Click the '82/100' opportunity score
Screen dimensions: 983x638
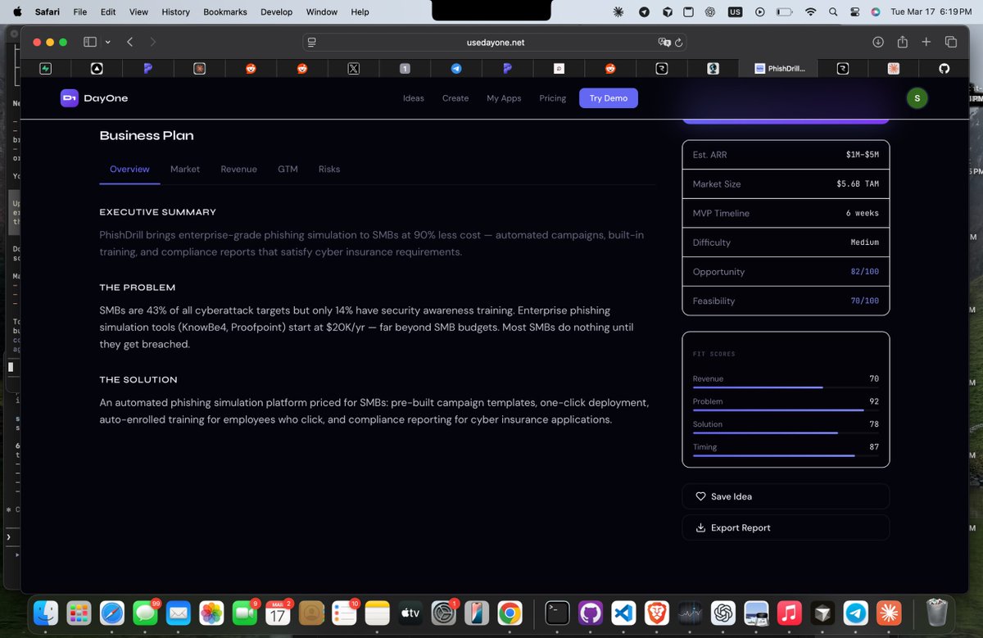click(865, 272)
